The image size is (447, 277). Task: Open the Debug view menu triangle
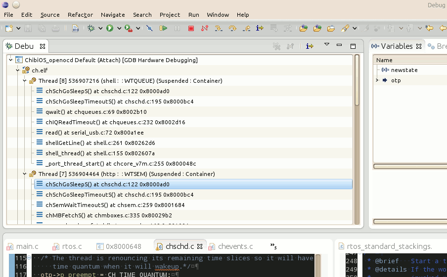327,44
